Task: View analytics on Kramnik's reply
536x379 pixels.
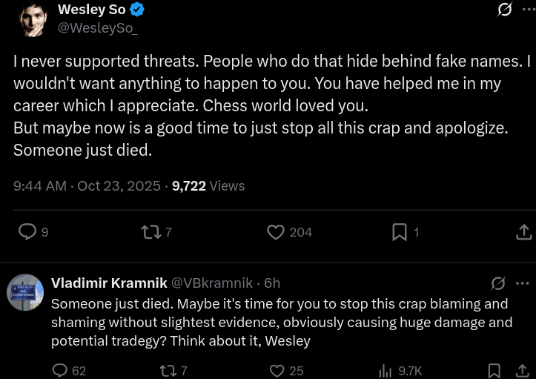Action: click(x=386, y=370)
